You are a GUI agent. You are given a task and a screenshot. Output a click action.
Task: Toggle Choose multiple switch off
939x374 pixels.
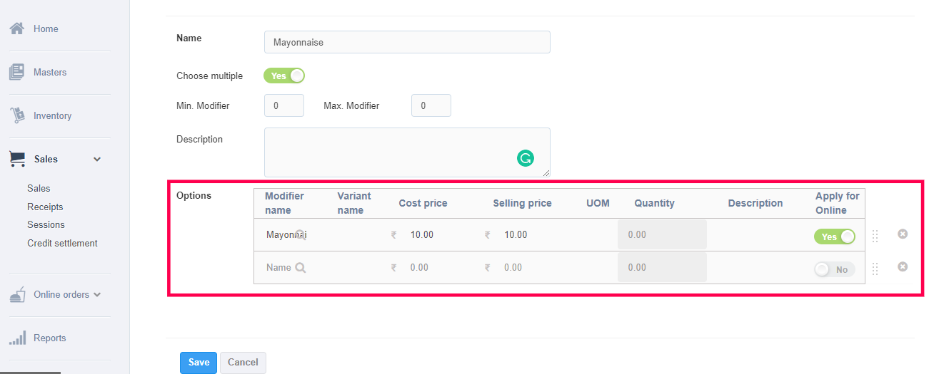pyautogui.click(x=284, y=76)
